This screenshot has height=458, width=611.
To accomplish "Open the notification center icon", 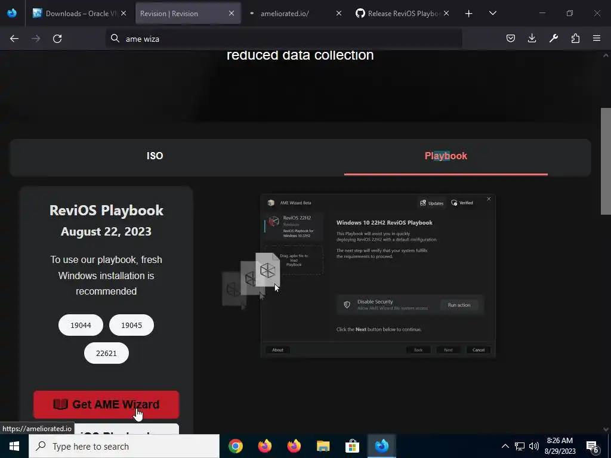I will 593,447.
